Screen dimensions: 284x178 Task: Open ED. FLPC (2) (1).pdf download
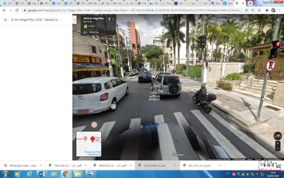pyautogui.click(x=197, y=165)
